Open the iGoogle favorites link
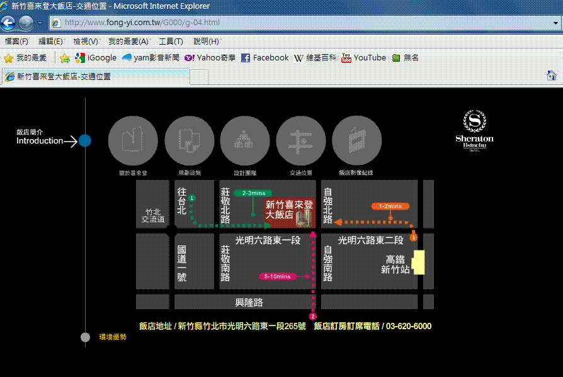 click(x=96, y=58)
